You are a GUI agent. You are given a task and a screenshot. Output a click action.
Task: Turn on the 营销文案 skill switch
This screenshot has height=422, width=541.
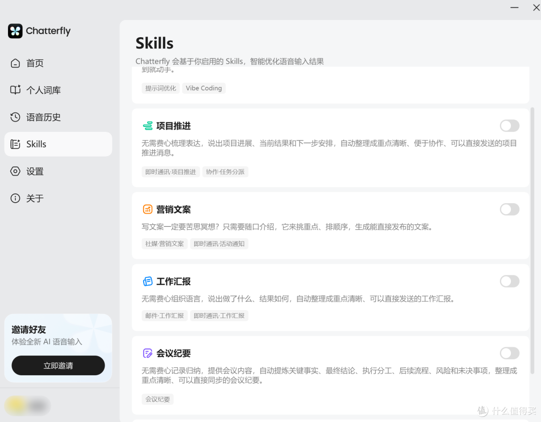(x=509, y=209)
